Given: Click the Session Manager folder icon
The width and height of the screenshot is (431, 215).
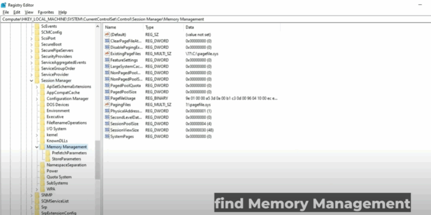Looking at the screenshot, I should (x=37, y=80).
